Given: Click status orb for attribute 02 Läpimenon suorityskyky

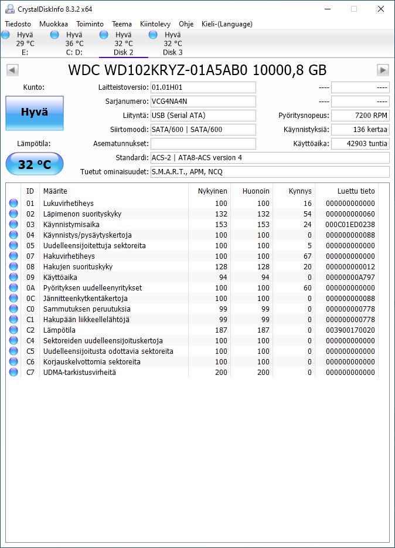Looking at the screenshot, I should click(13, 214).
